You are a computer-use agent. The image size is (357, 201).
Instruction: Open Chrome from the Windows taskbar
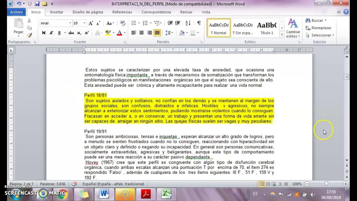(62, 194)
